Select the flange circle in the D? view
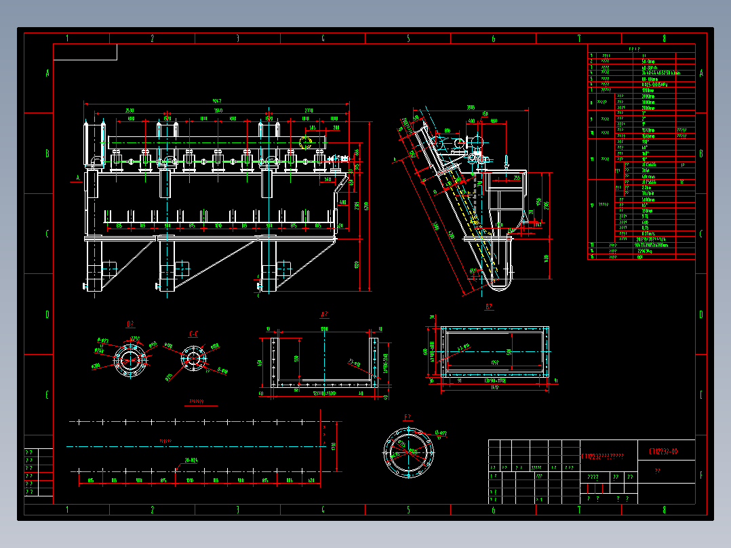731x548 pixels. pos(130,359)
